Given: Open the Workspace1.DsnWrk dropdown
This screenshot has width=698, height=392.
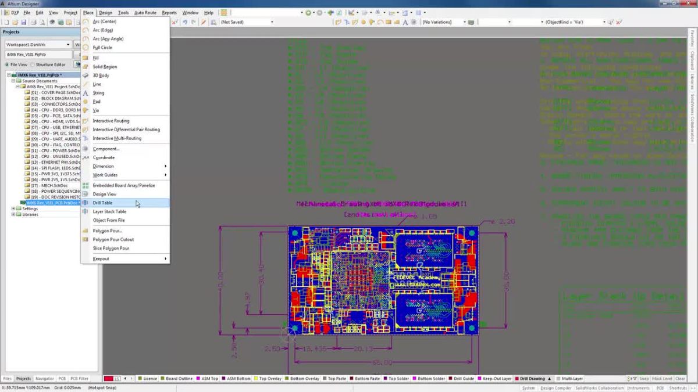Looking at the screenshot, I should click(x=67, y=45).
